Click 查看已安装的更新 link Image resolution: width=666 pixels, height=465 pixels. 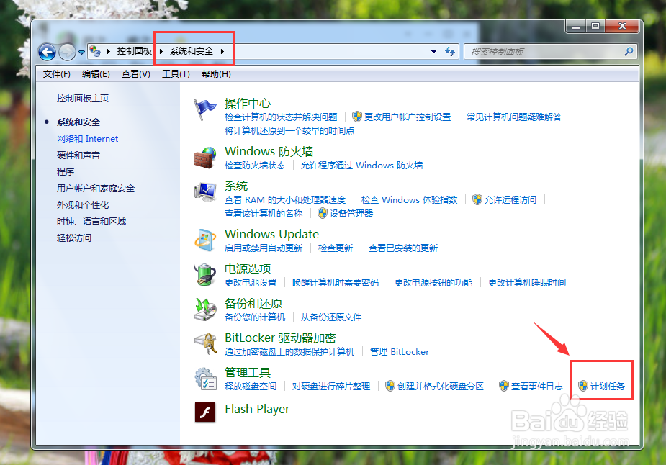point(403,248)
